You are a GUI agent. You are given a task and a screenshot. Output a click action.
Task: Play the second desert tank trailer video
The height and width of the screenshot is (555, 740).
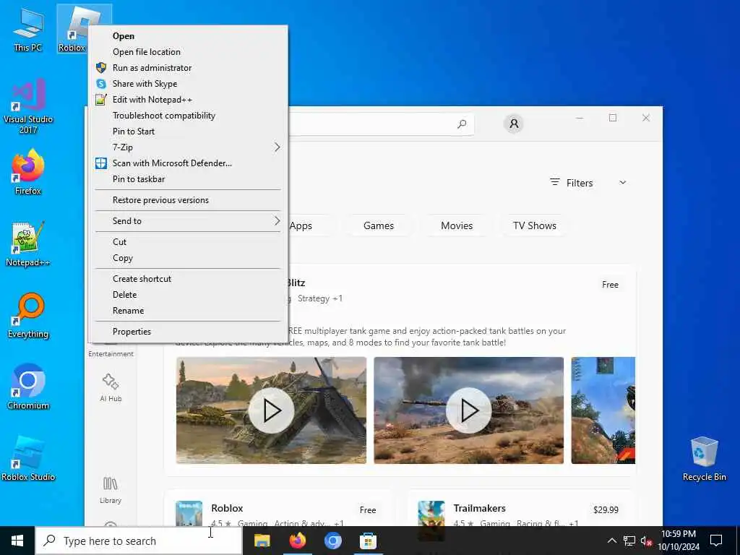click(x=468, y=410)
